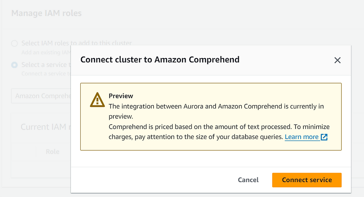Close the Connect cluster dialog with X
The image size is (364, 197).
click(337, 60)
